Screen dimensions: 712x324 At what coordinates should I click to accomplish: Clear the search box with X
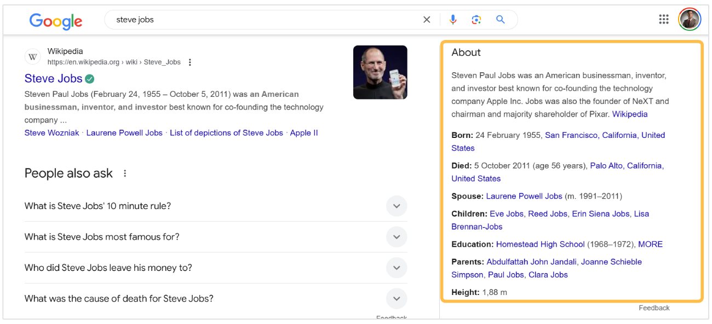pos(427,20)
